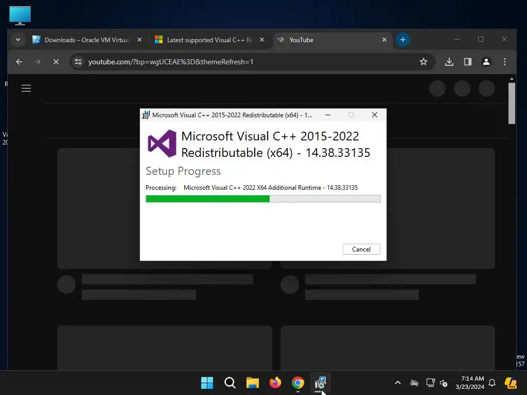
Task: View site information for youtube.com
Action: click(78, 62)
